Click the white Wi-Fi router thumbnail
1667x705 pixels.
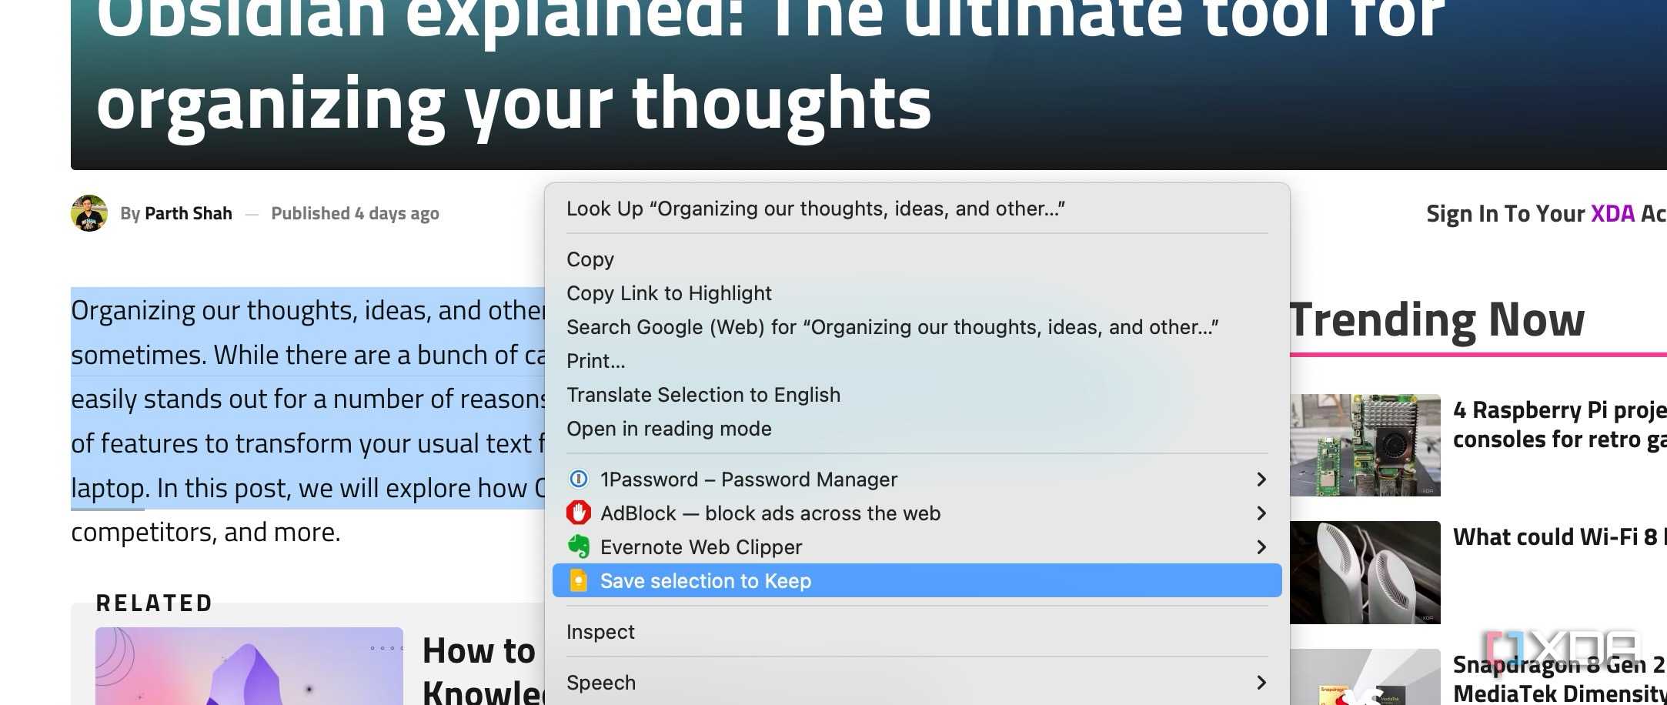point(1365,573)
